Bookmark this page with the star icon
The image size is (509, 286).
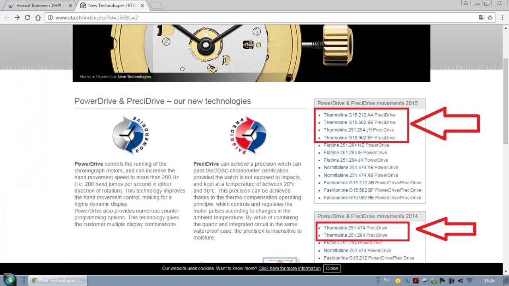[x=490, y=17]
